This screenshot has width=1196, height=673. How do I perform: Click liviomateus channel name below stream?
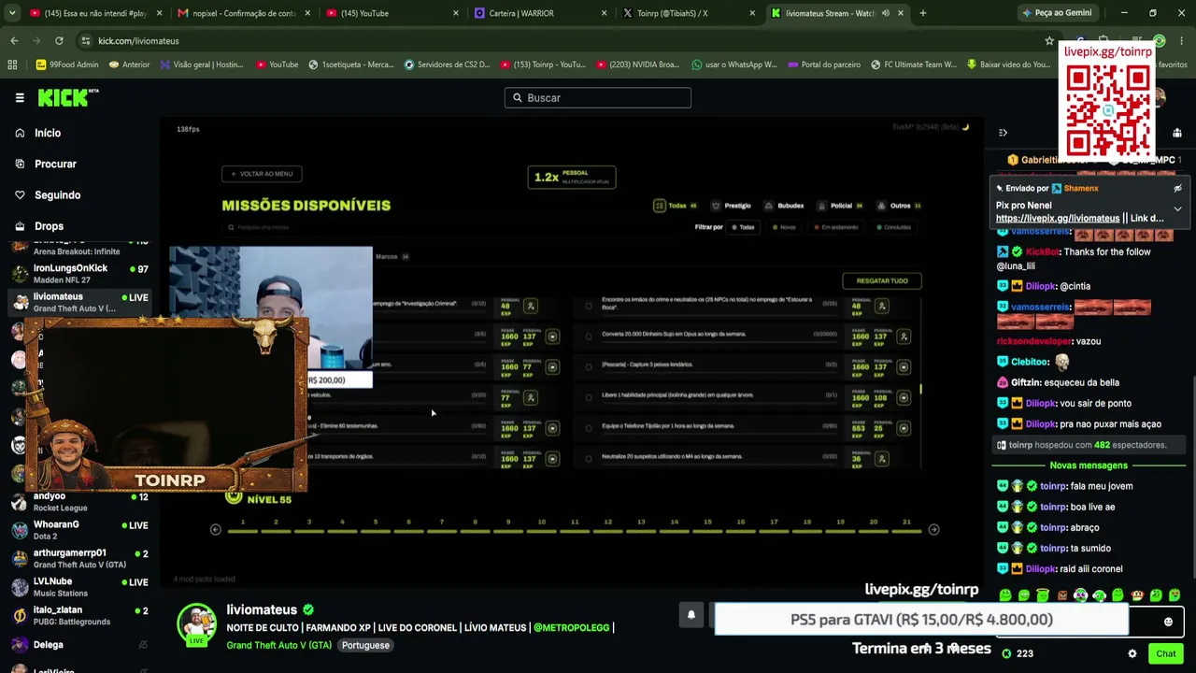(262, 609)
